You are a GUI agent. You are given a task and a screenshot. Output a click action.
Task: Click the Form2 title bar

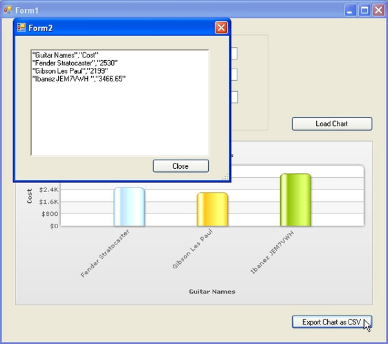116,28
